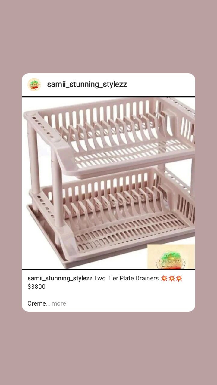217x385 pixels.
Task: Open samii_stunning_stylezz username in post header
Action: (x=87, y=85)
